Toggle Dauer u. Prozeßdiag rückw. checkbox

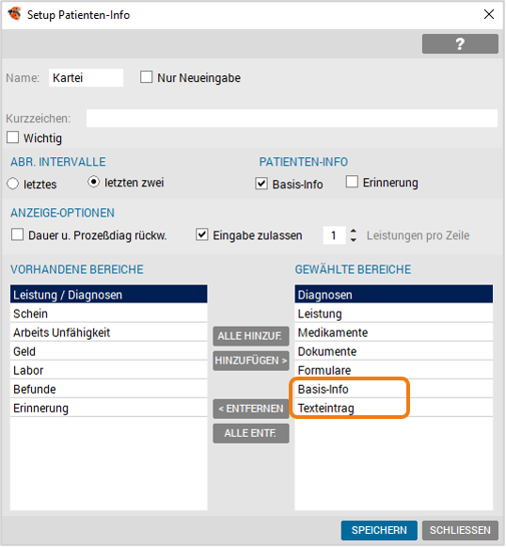click(17, 234)
